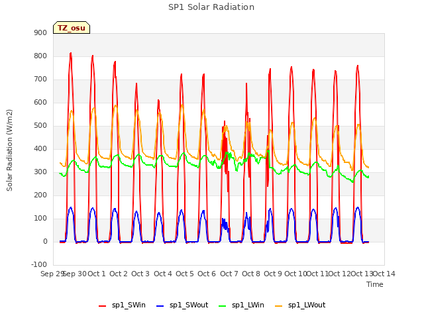Click the 0 y-axis tick label
The width and height of the screenshot is (424, 318).
[45, 242]
